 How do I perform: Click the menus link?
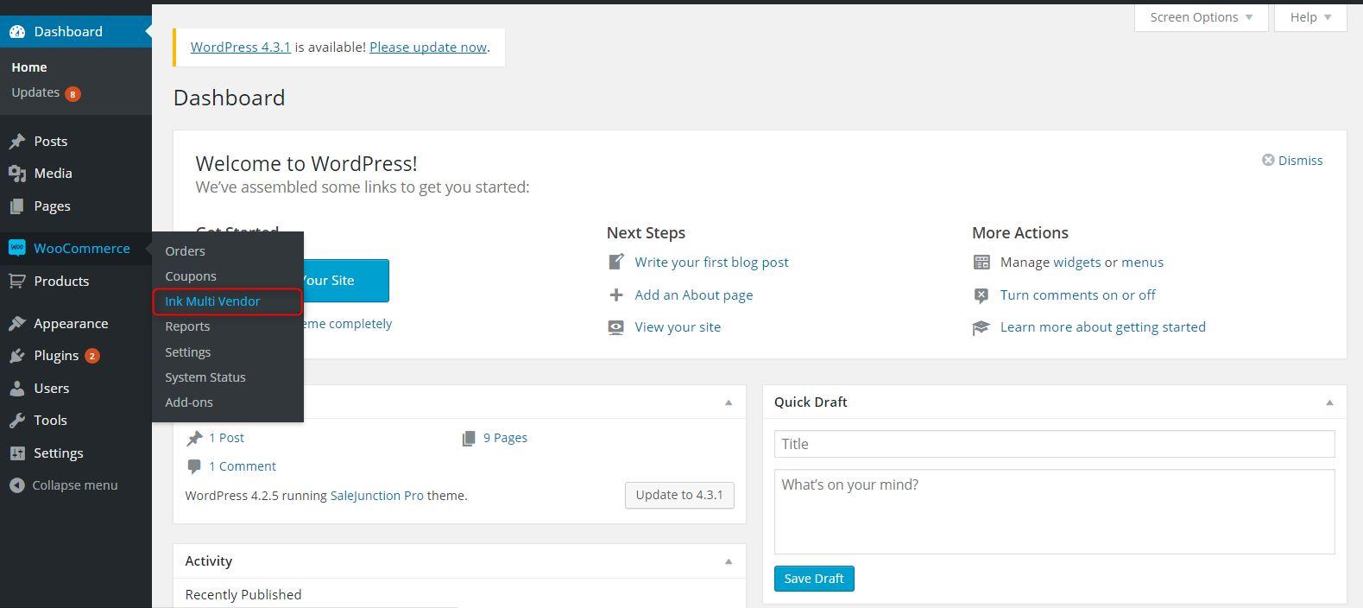1142,263
